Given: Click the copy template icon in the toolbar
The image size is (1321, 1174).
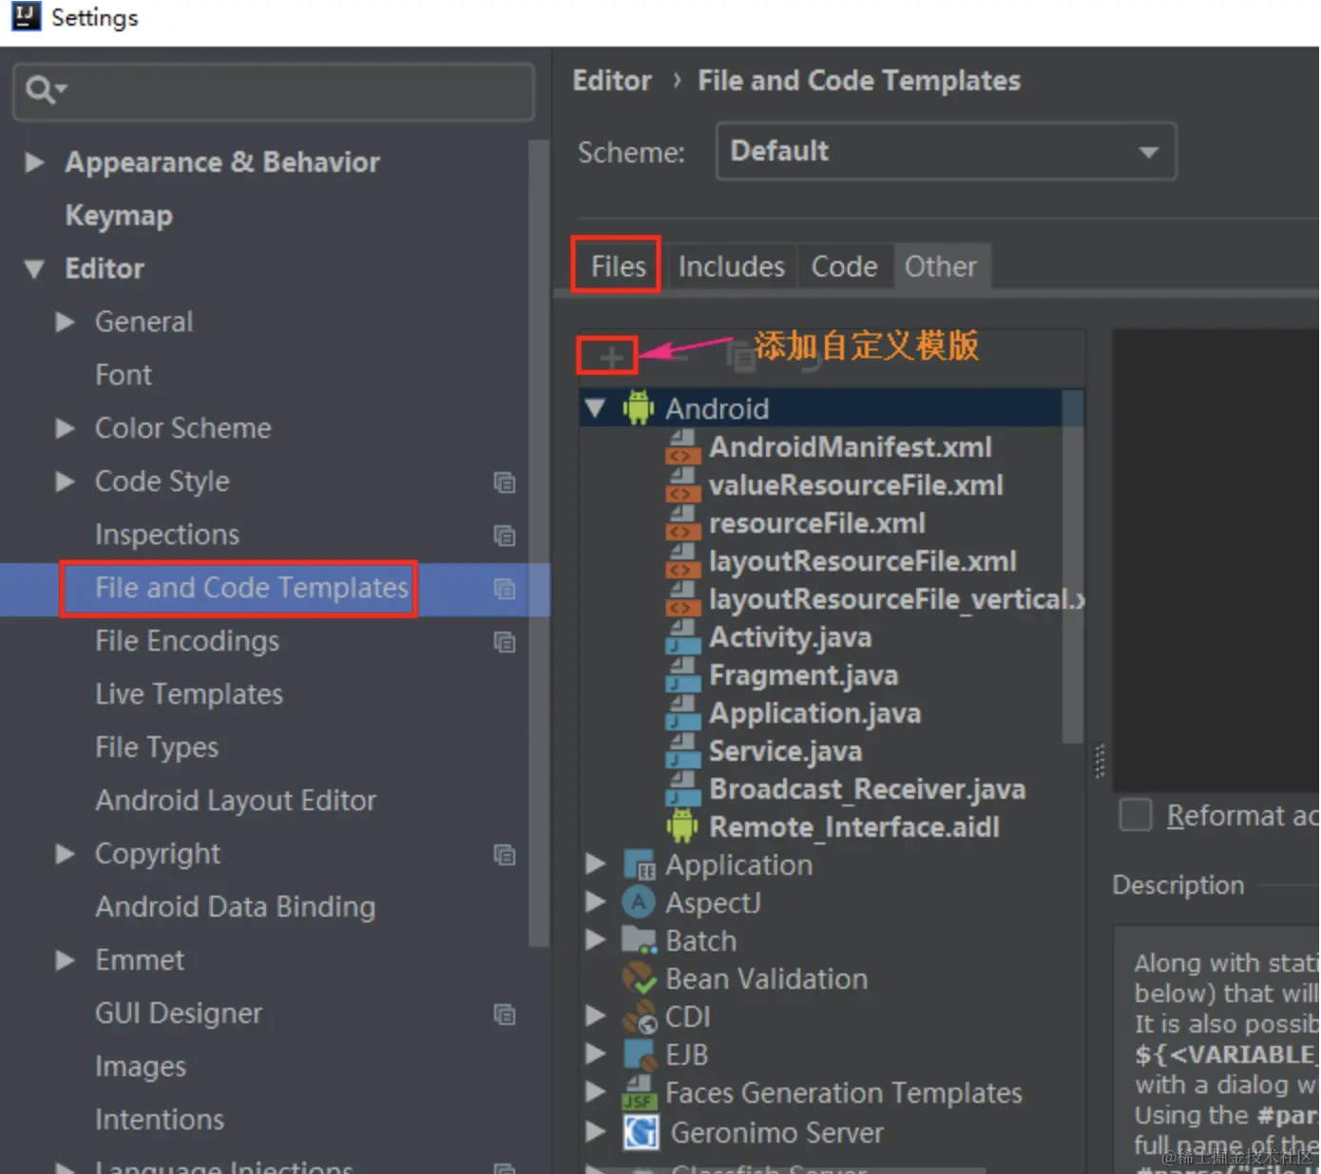Looking at the screenshot, I should click(741, 357).
